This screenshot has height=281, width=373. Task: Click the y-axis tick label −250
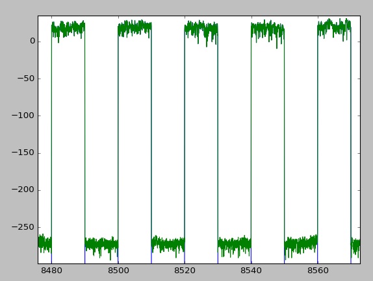tap(23, 226)
